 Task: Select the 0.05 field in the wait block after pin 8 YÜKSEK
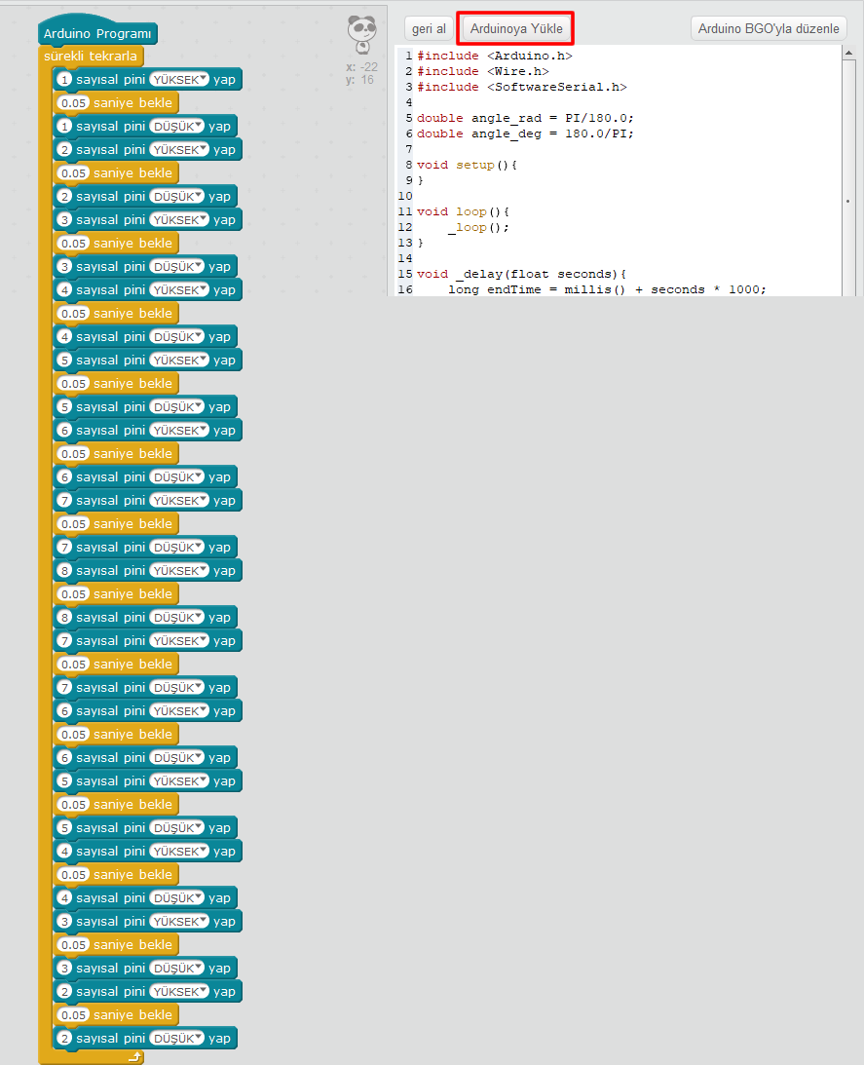[73, 594]
